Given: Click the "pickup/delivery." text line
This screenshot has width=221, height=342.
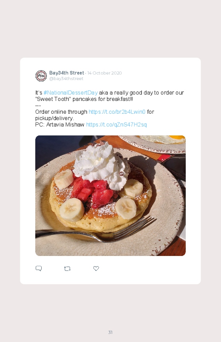Looking at the screenshot, I should 55,118.
